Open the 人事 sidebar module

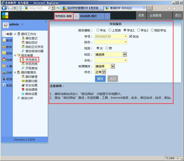(7, 66)
